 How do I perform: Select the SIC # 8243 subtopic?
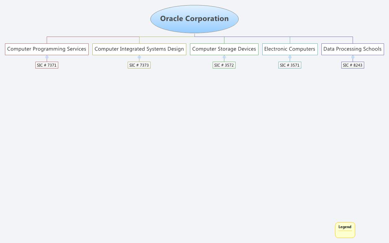(x=353, y=65)
